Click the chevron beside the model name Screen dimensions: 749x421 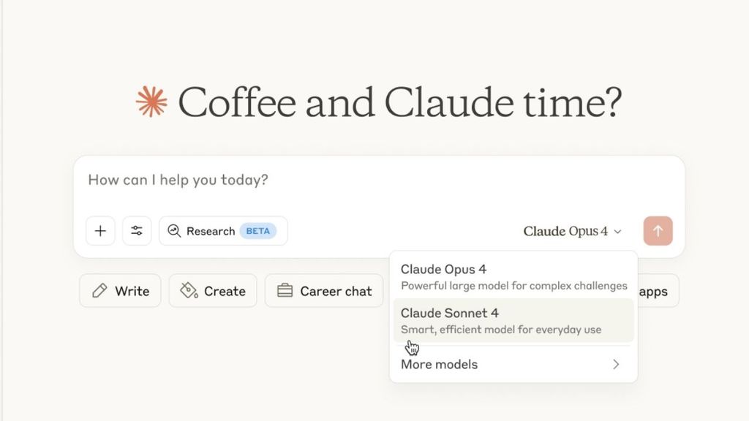click(x=617, y=232)
